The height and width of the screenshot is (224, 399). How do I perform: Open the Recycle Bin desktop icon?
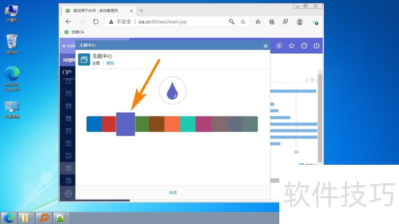(11, 44)
